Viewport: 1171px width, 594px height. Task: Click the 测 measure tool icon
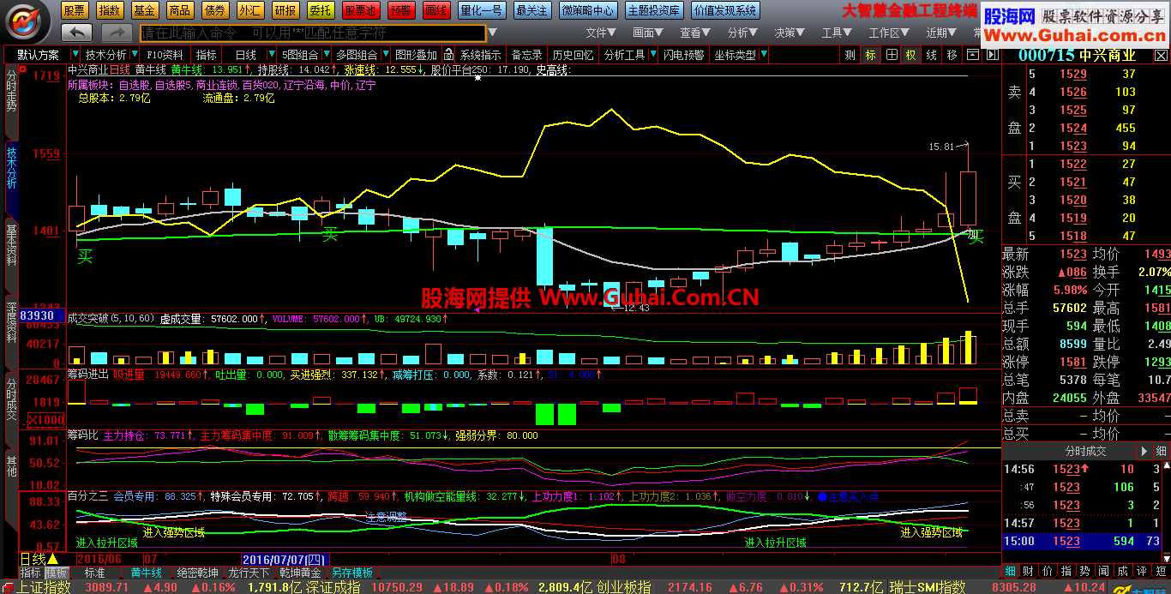[x=850, y=55]
